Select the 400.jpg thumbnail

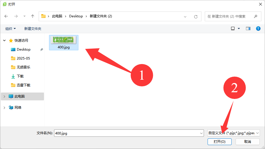pyautogui.click(x=64, y=42)
